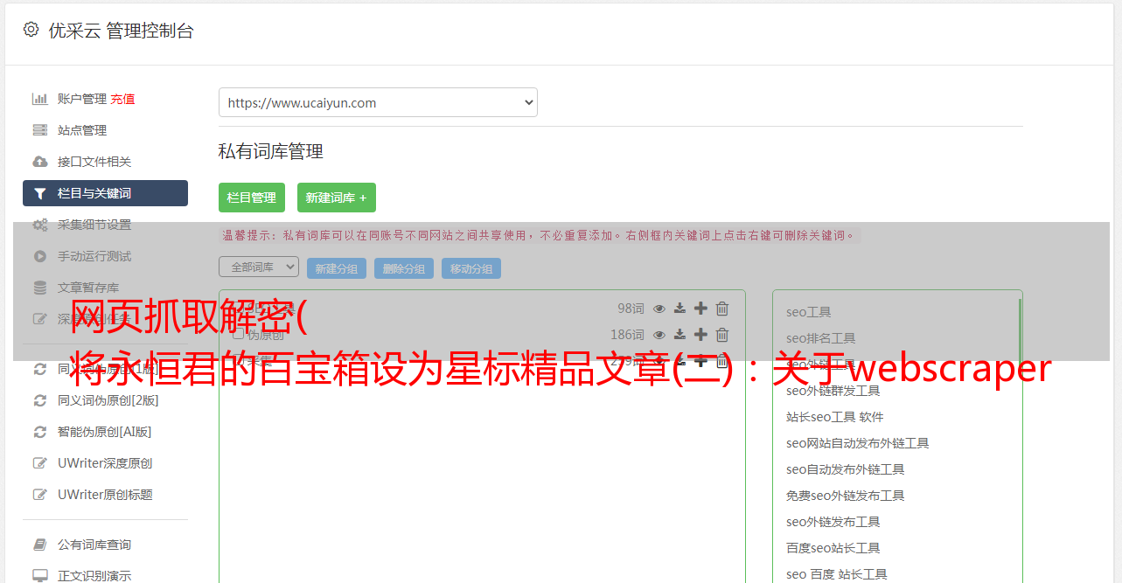Click the edit icon for UWriter深度原创

point(40,463)
